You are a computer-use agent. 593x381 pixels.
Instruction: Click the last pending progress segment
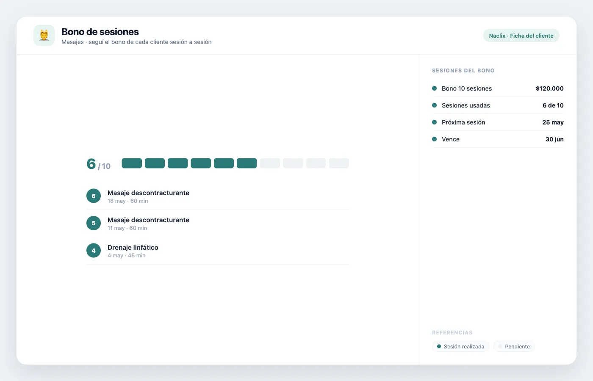click(339, 163)
